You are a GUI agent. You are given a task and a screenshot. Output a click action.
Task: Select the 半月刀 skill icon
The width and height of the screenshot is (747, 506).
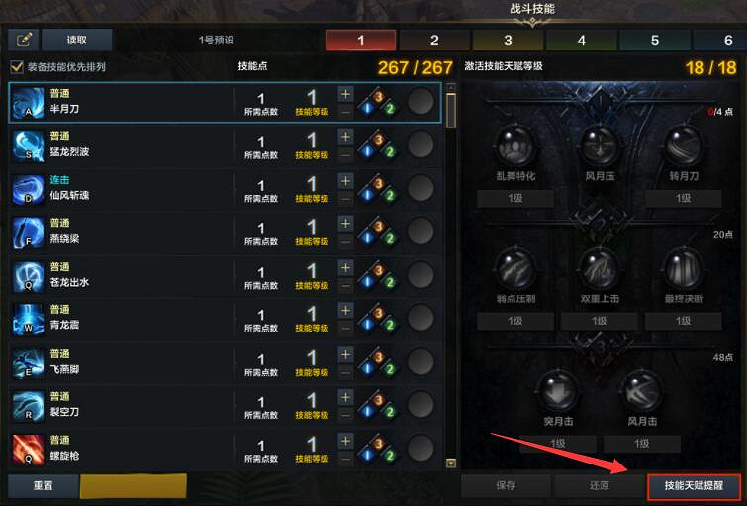pos(28,103)
